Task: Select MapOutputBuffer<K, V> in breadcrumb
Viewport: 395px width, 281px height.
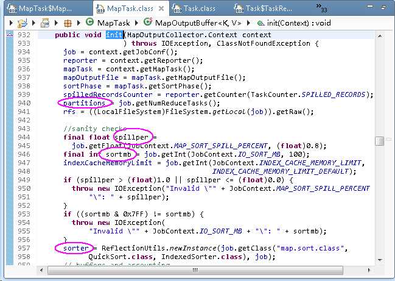Action: pos(198,23)
